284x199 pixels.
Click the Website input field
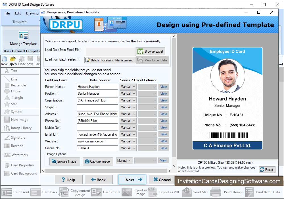(x=97, y=141)
